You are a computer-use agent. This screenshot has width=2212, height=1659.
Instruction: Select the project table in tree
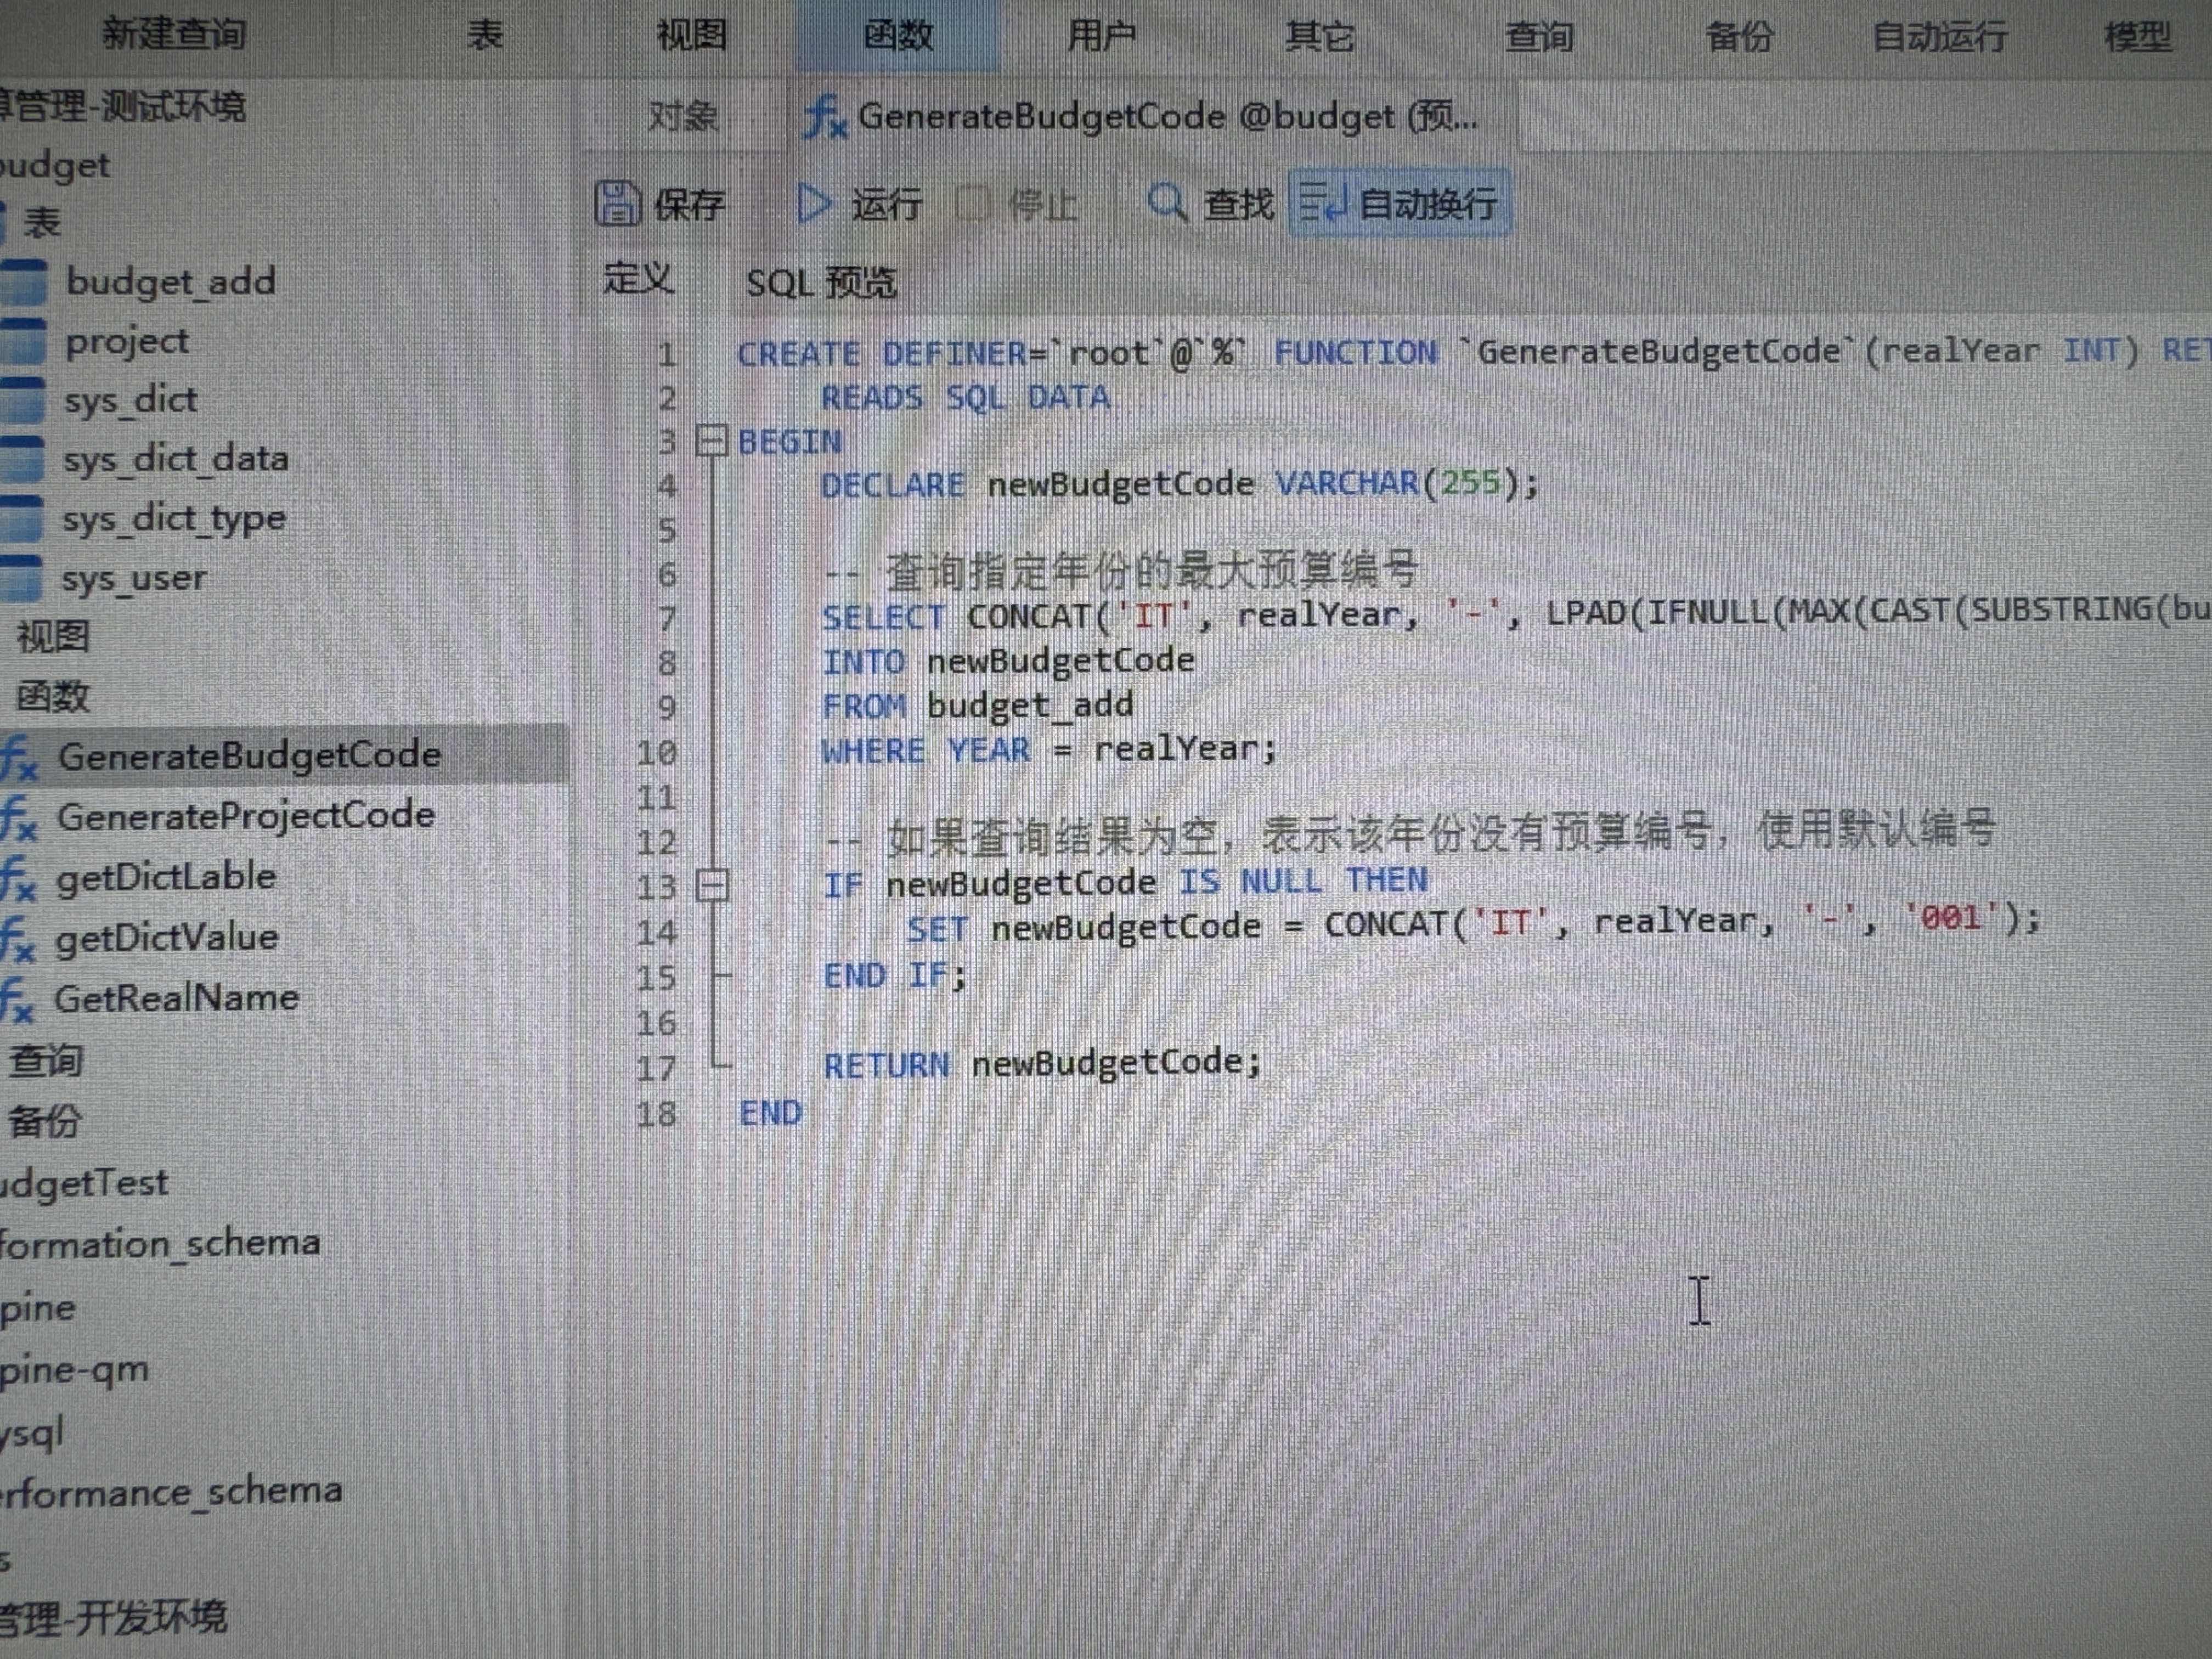coord(126,341)
